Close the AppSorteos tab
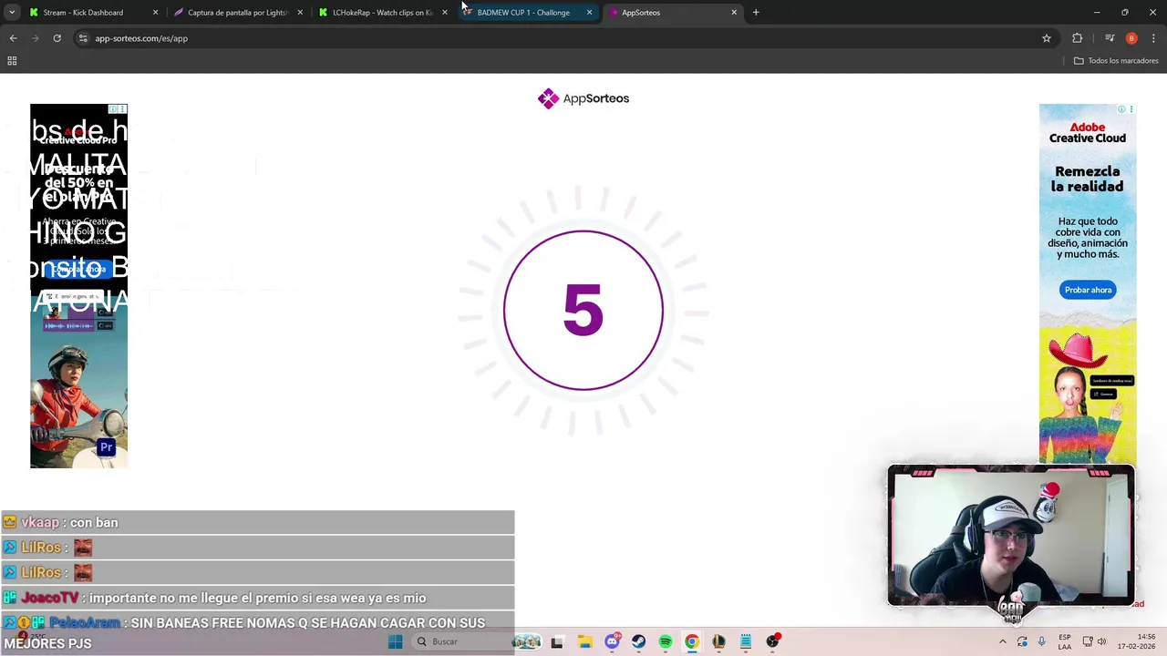Image resolution: width=1167 pixels, height=656 pixels. [734, 13]
